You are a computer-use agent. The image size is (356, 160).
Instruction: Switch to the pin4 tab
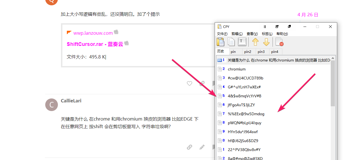pyautogui.click(x=275, y=52)
